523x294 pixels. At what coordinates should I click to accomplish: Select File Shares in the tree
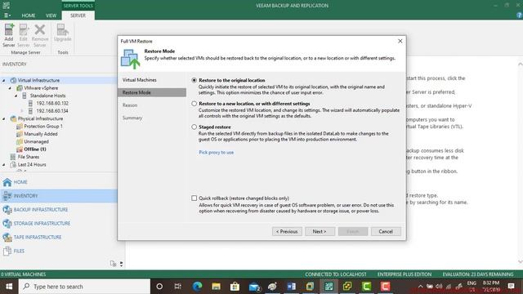pos(28,157)
